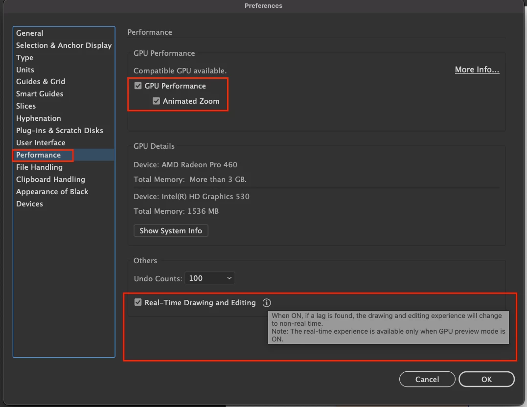This screenshot has height=407, width=527.
Task: Click the Preferences window title
Action: coord(263,6)
